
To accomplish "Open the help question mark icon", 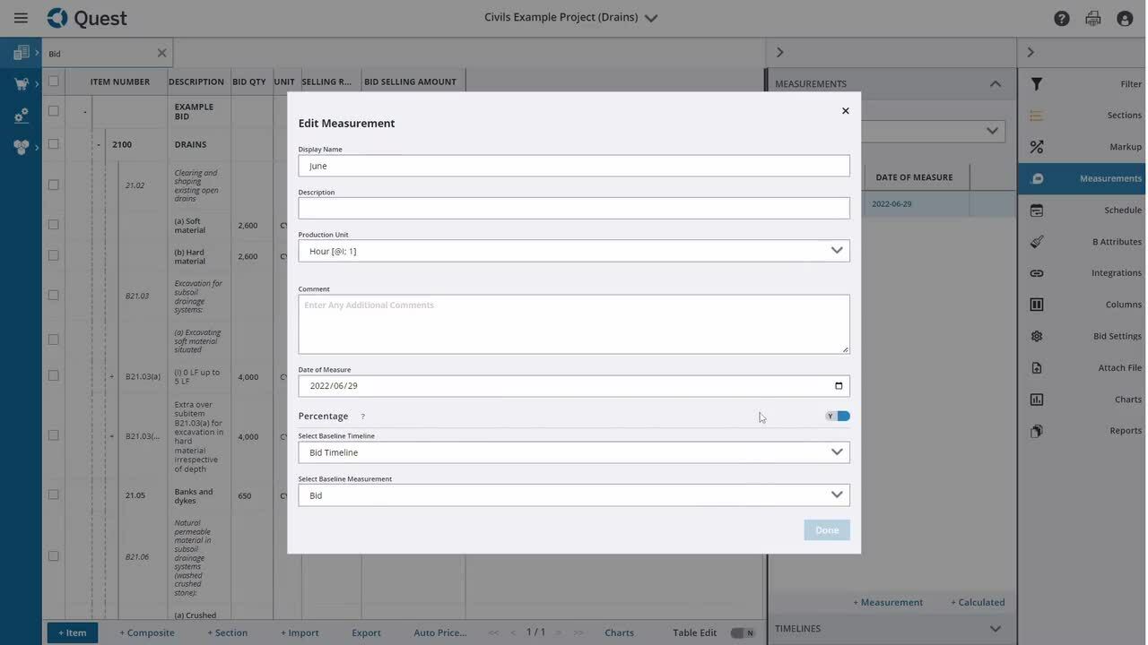I will pyautogui.click(x=1062, y=18).
